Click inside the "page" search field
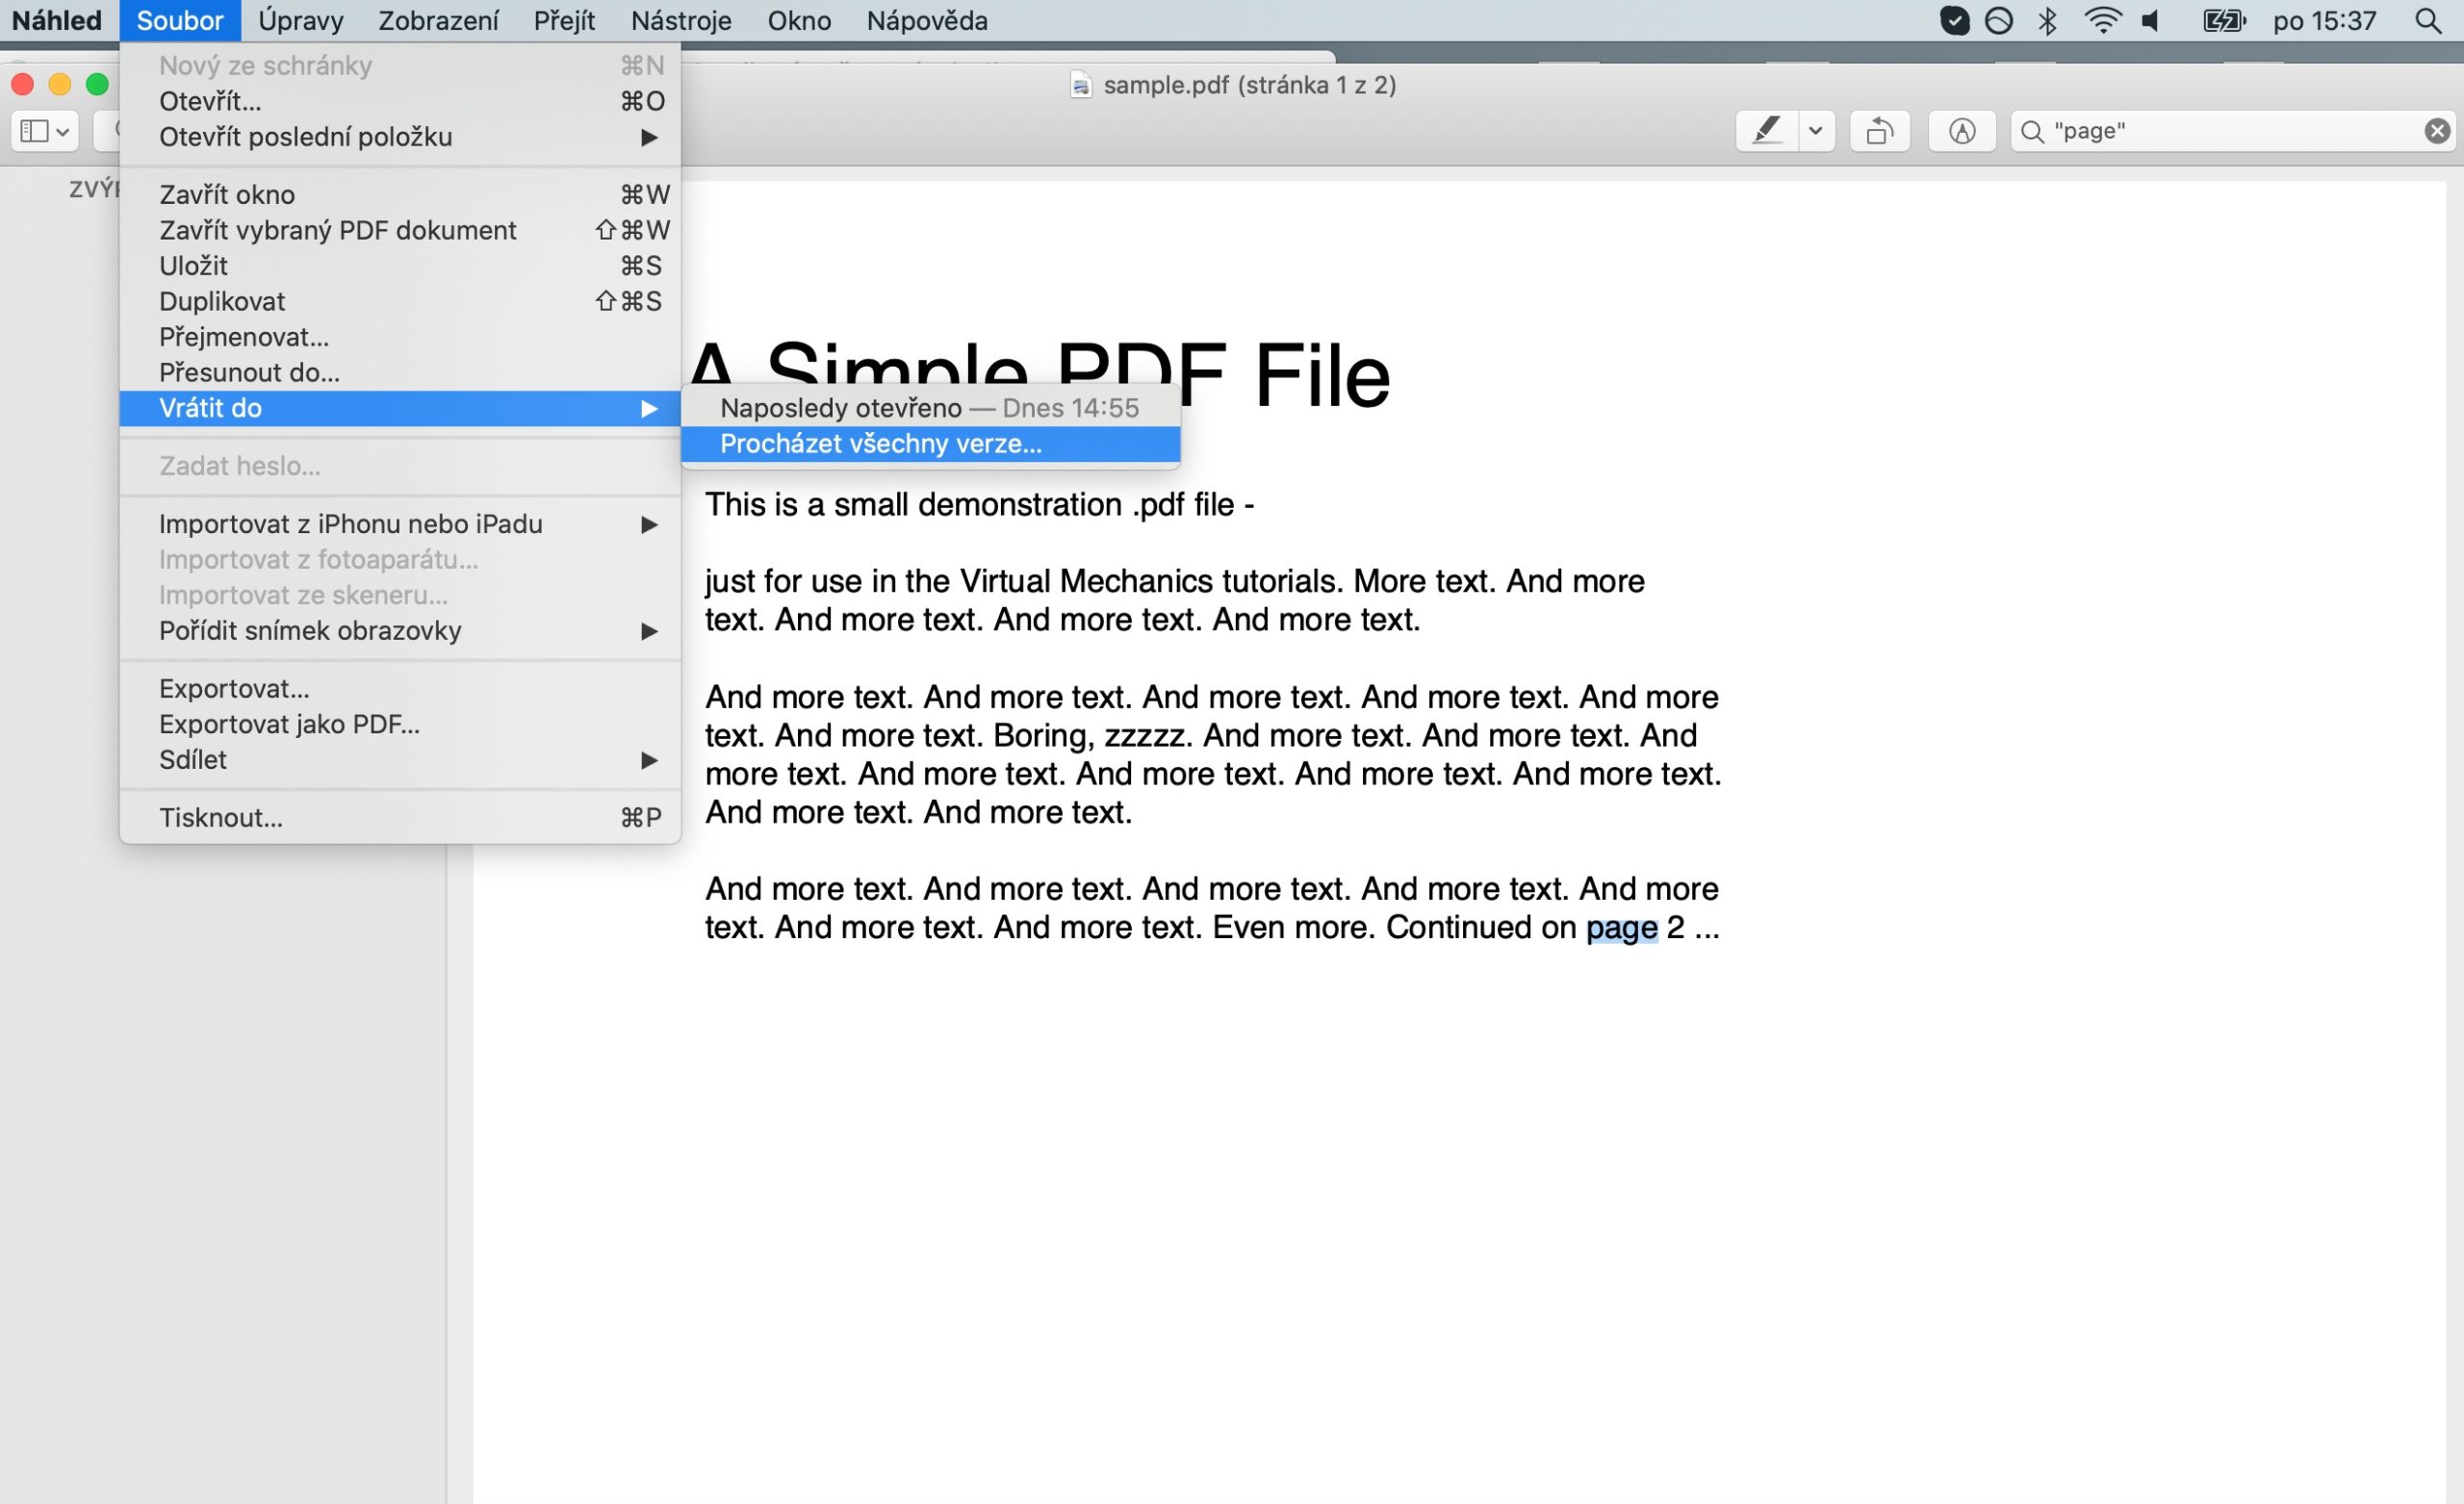2464x1504 pixels. pos(2220,131)
